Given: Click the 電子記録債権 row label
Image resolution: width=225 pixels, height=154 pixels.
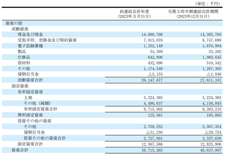Looking at the screenshot, I should click(x=30, y=46).
